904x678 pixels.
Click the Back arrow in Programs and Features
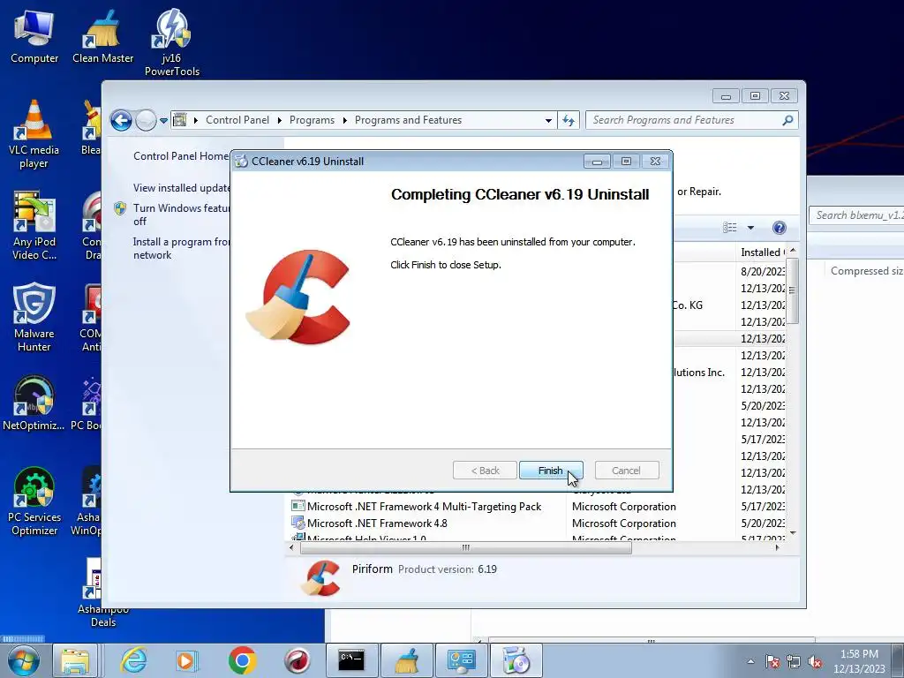click(x=121, y=120)
